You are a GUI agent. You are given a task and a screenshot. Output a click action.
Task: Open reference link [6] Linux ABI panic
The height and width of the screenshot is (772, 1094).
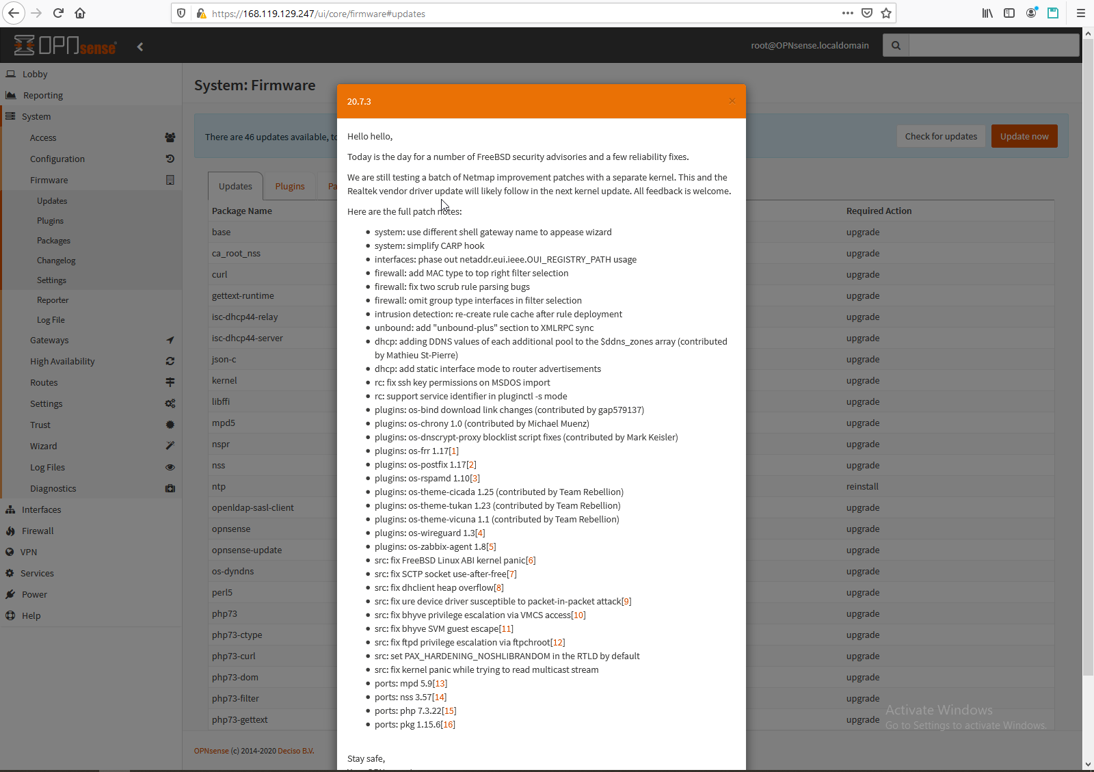pyautogui.click(x=531, y=560)
